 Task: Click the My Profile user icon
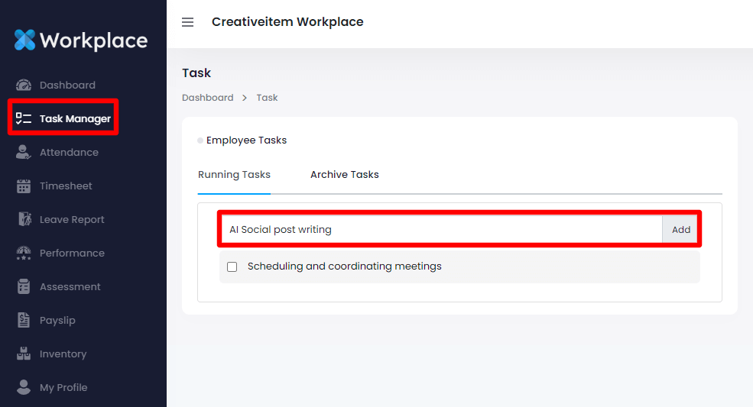click(24, 387)
